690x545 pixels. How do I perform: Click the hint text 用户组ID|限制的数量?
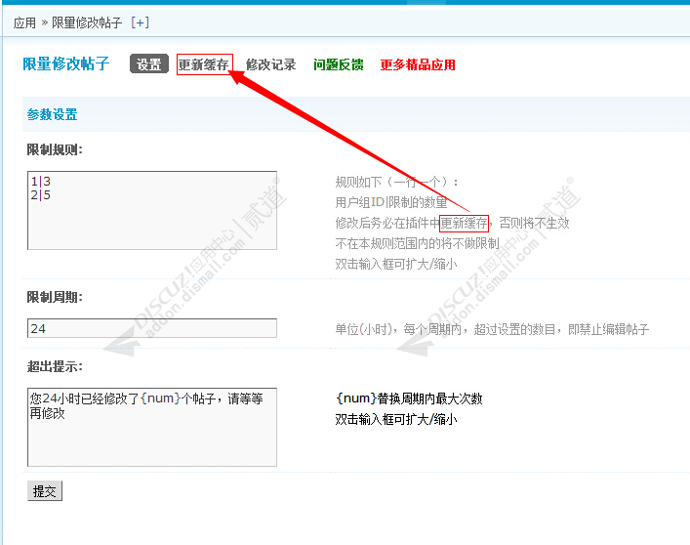pos(391,202)
